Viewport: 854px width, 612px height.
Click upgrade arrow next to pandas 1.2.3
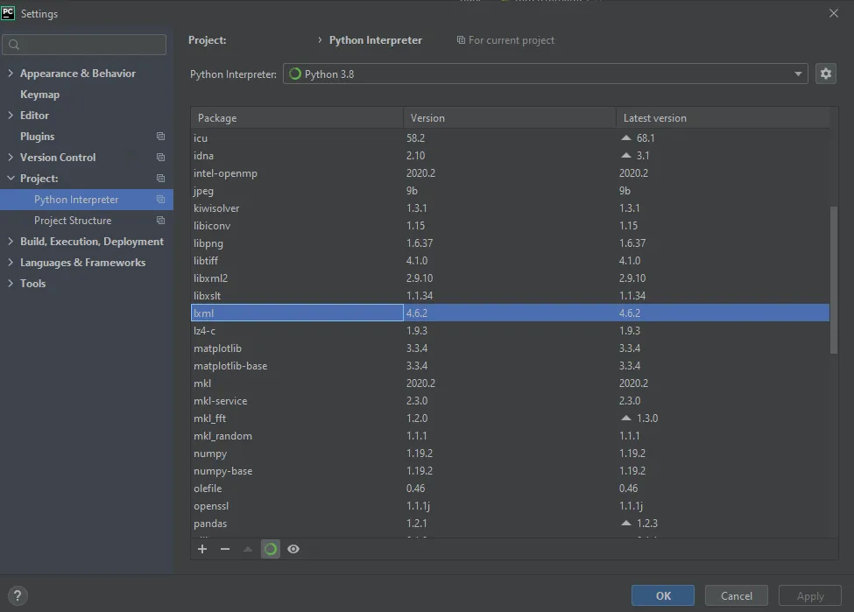[x=626, y=524]
